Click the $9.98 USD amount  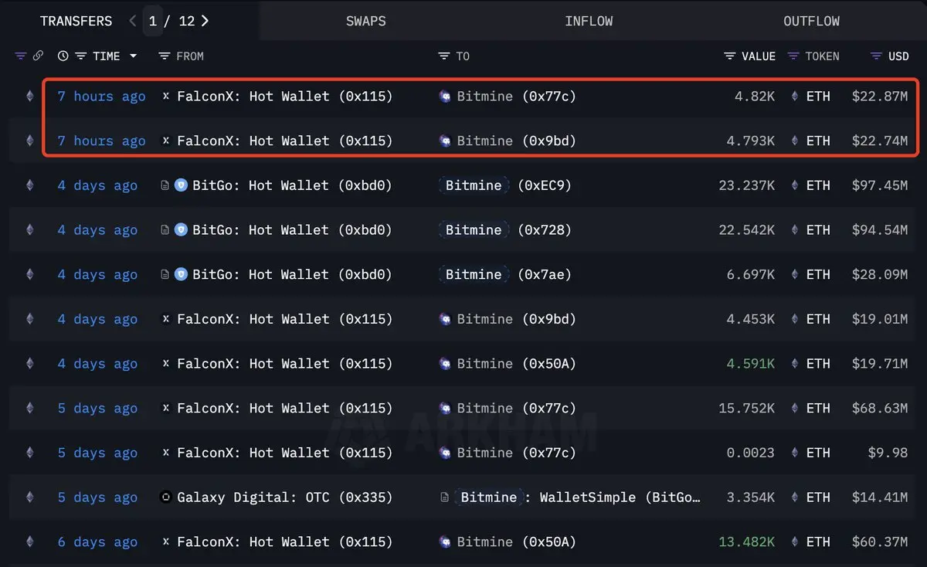[x=888, y=453]
